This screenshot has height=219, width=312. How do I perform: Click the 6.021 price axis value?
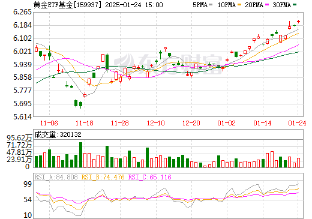(22, 52)
